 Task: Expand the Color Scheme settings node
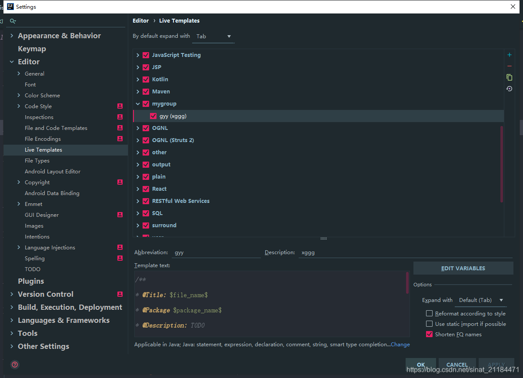(19, 95)
